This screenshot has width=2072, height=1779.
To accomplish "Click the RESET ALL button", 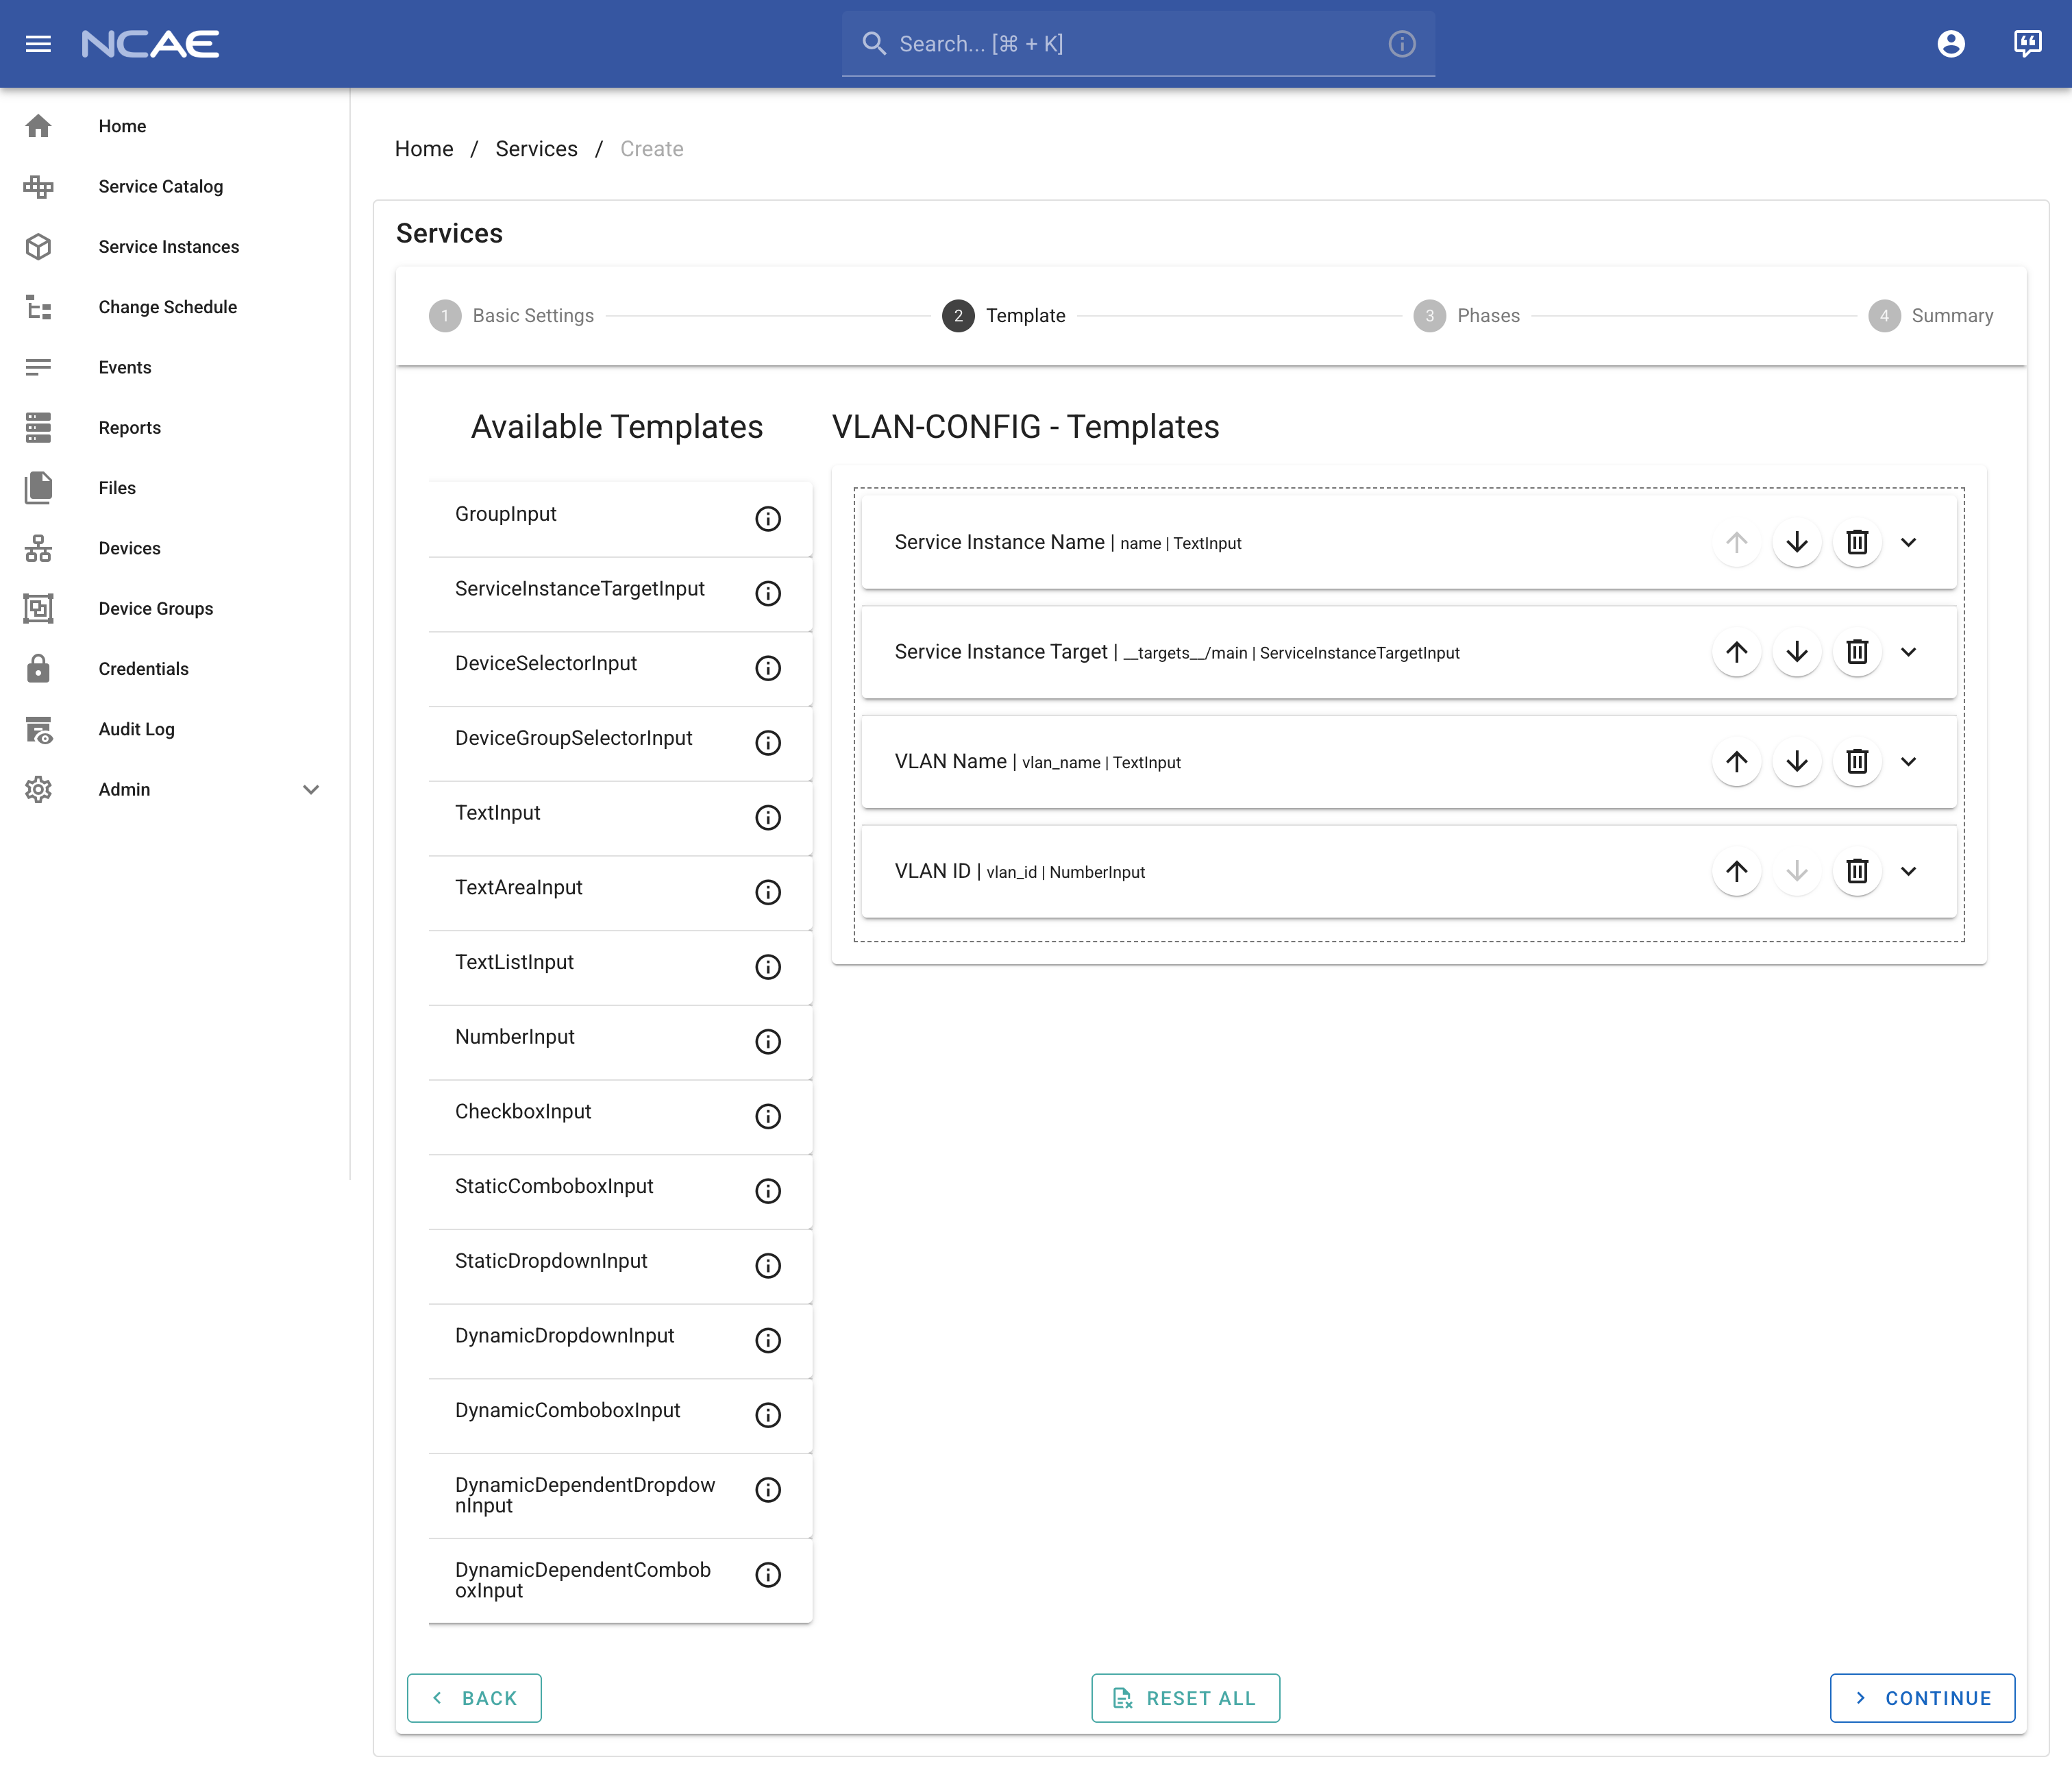I will point(1185,1697).
